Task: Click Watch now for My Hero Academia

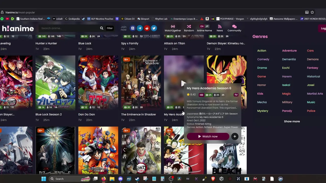Action: point(208,136)
